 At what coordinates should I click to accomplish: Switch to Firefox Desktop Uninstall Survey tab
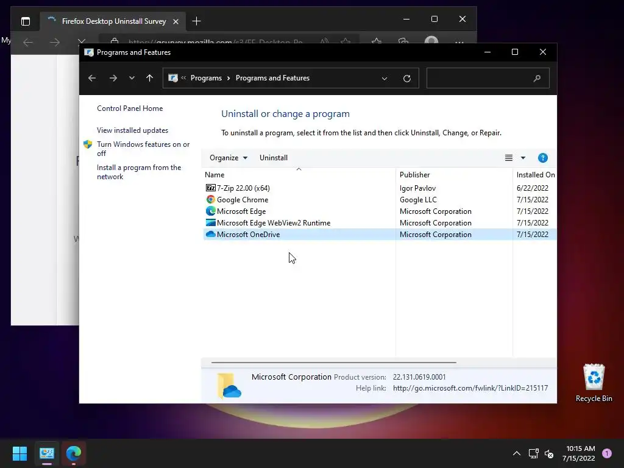113,21
